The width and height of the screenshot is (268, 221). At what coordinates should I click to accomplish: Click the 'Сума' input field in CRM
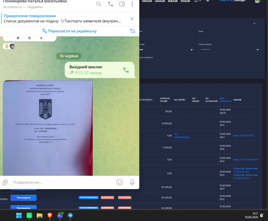[x=229, y=36]
